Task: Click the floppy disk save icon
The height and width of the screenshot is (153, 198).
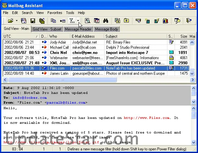Action: 33,21
